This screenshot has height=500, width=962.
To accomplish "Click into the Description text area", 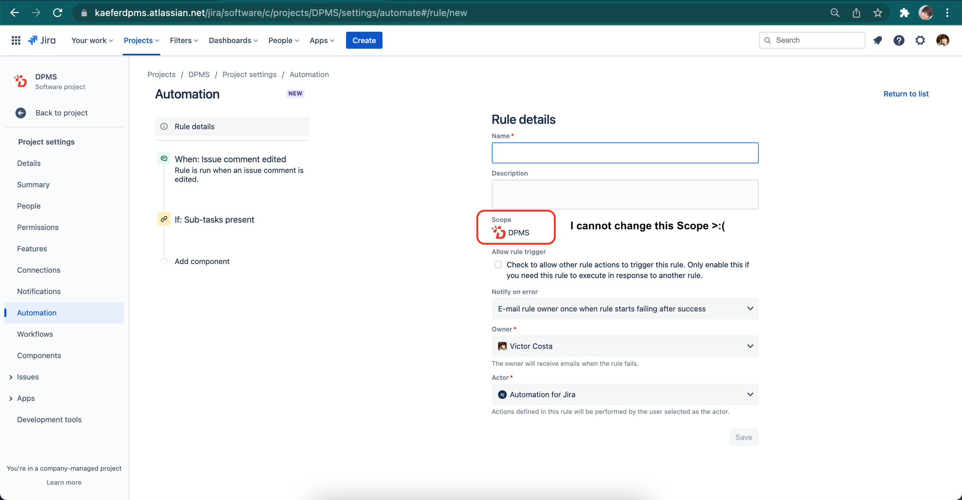I will [625, 194].
